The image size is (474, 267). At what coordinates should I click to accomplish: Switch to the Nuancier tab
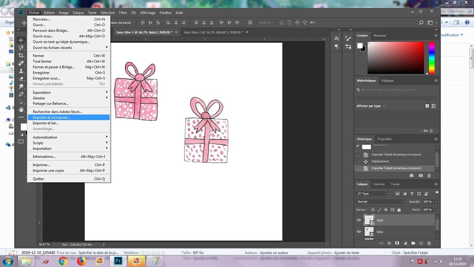coord(380,36)
